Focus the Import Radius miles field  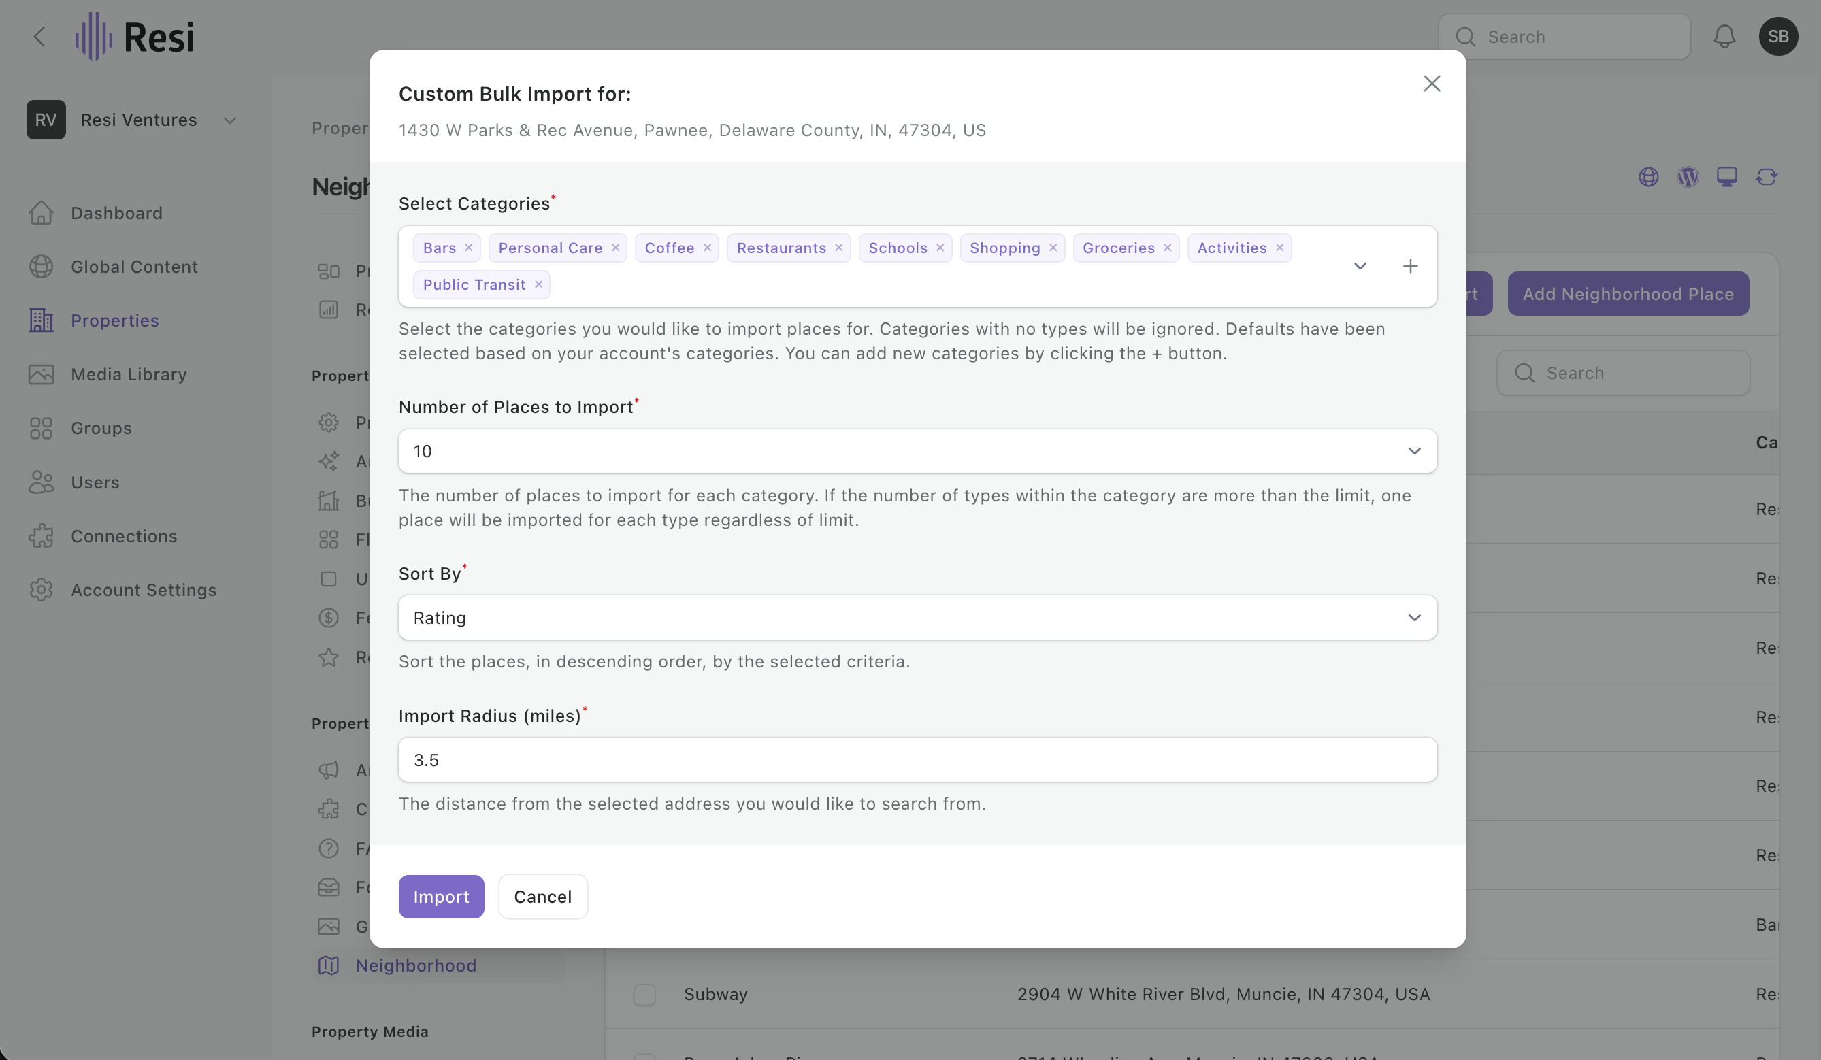tap(918, 759)
